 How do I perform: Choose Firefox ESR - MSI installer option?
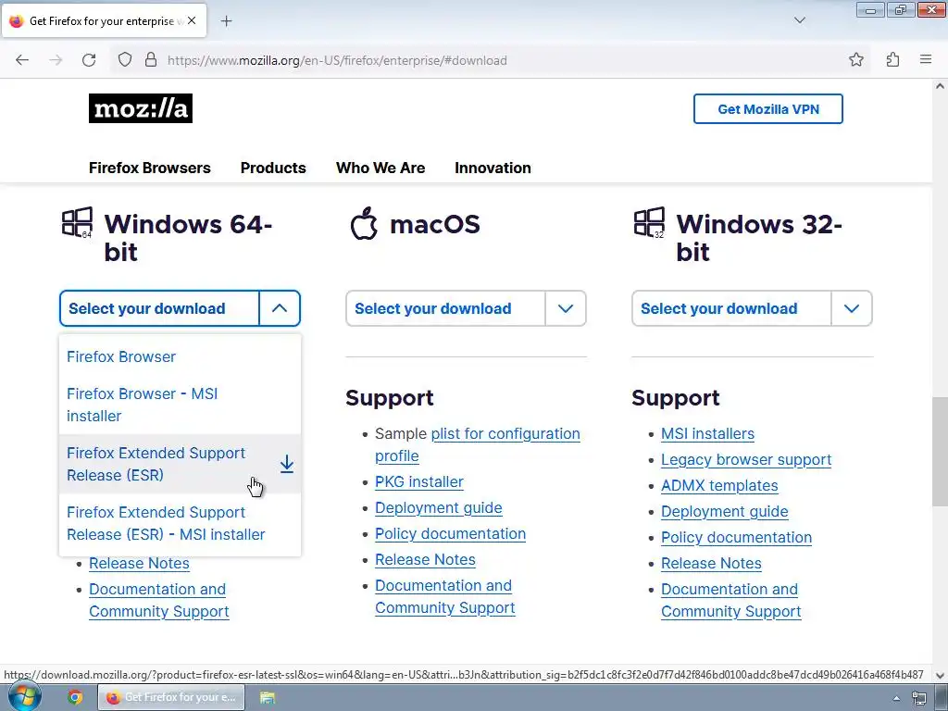(x=180, y=523)
